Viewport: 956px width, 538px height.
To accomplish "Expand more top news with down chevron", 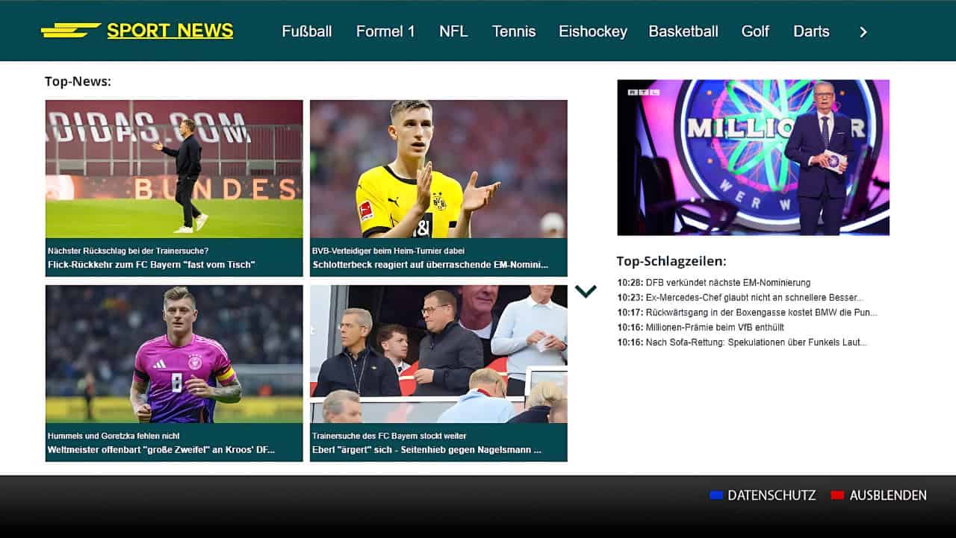I will (586, 291).
